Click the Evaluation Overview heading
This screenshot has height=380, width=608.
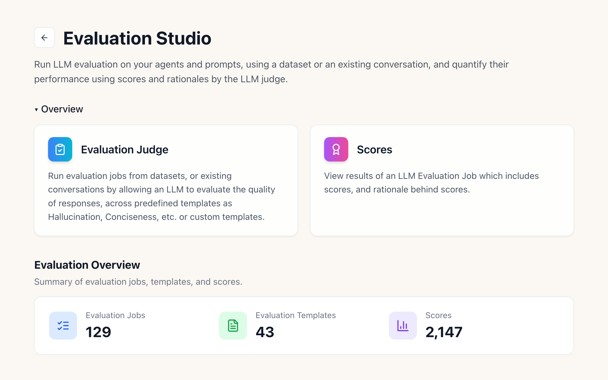[x=87, y=265]
